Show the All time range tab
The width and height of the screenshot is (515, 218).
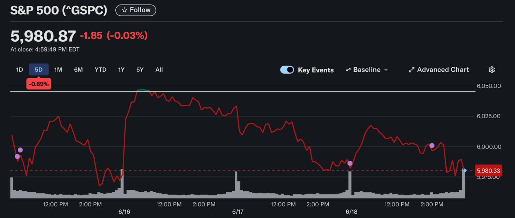click(x=159, y=70)
